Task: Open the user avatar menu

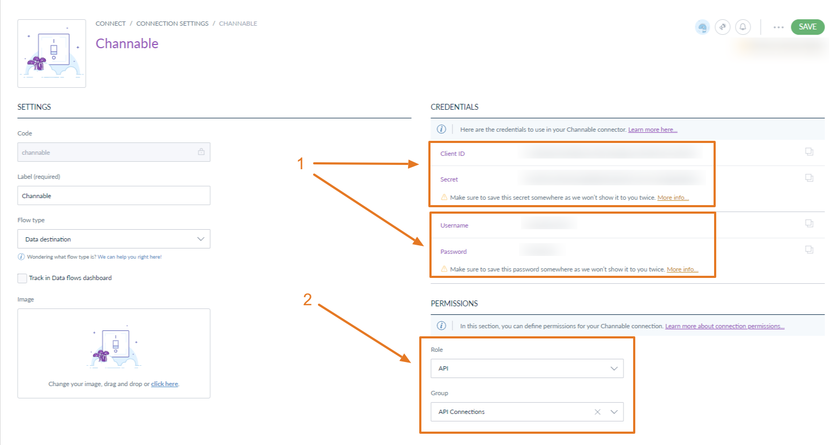Action: pos(702,27)
